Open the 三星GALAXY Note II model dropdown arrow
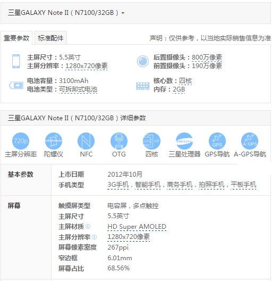Screen dimensions: 272x281 click(x=123, y=13)
